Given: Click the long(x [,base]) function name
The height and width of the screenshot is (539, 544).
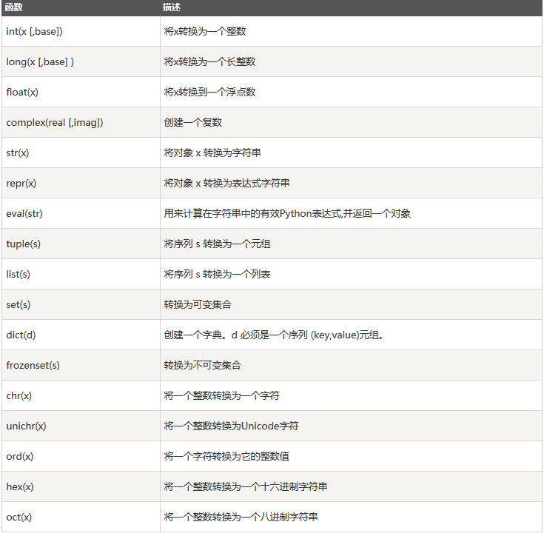Looking at the screenshot, I should (x=40, y=61).
